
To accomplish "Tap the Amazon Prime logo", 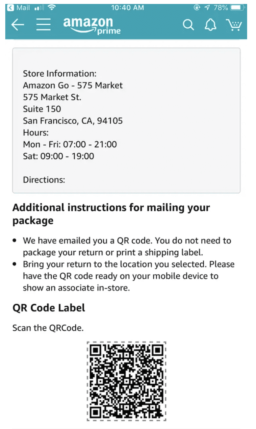I will (91, 26).
